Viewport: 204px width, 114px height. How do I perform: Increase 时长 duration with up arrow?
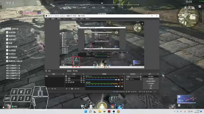point(141,79)
